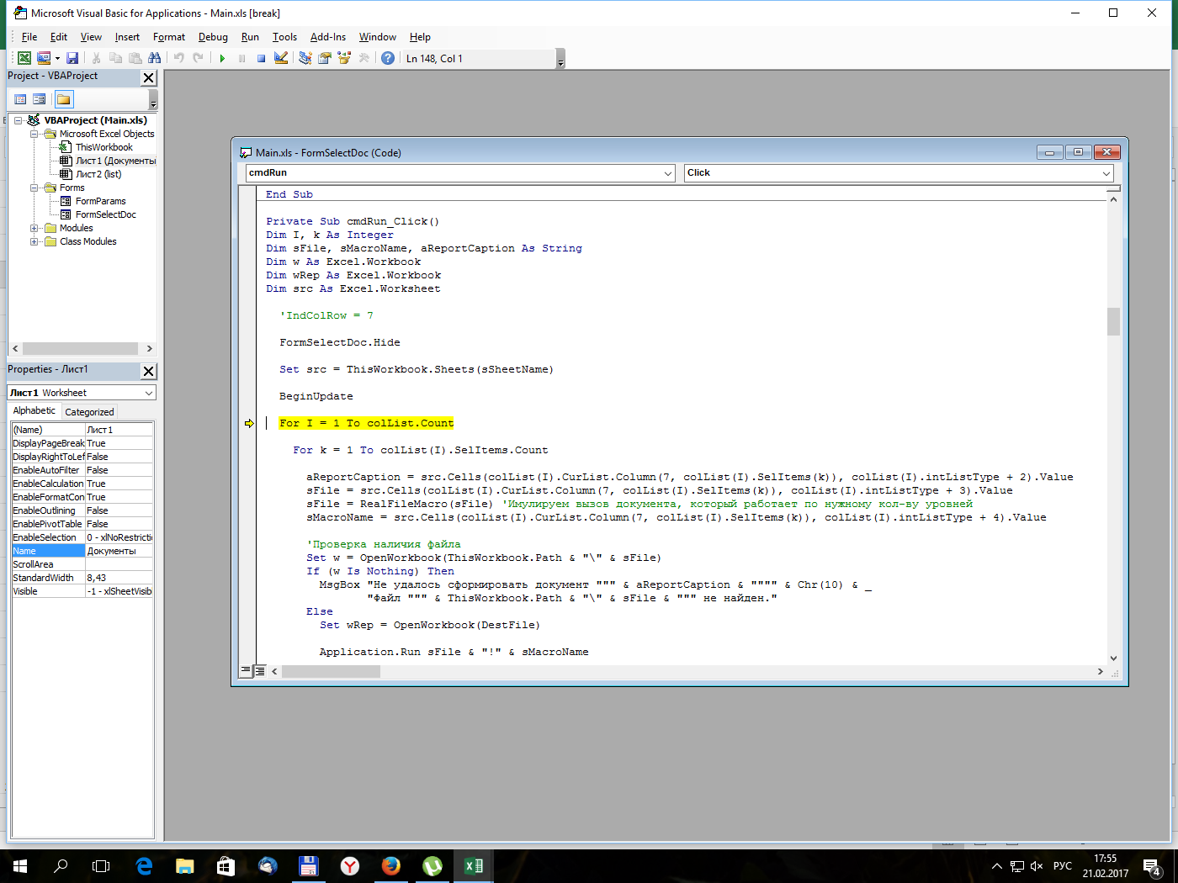Switch to Procedure View button
This screenshot has height=883, width=1178.
click(246, 671)
